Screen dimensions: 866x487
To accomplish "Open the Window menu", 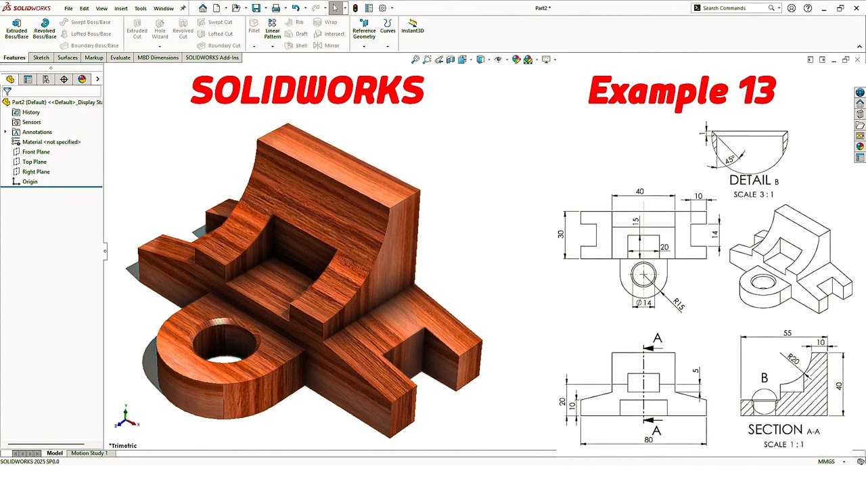I will (x=164, y=9).
